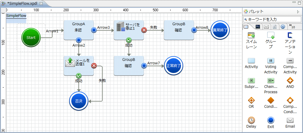Maximize the editor pane
Screen dimensions: 303x133
coord(299,3)
